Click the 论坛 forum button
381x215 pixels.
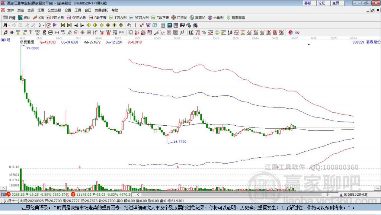pyautogui.click(x=323, y=3)
